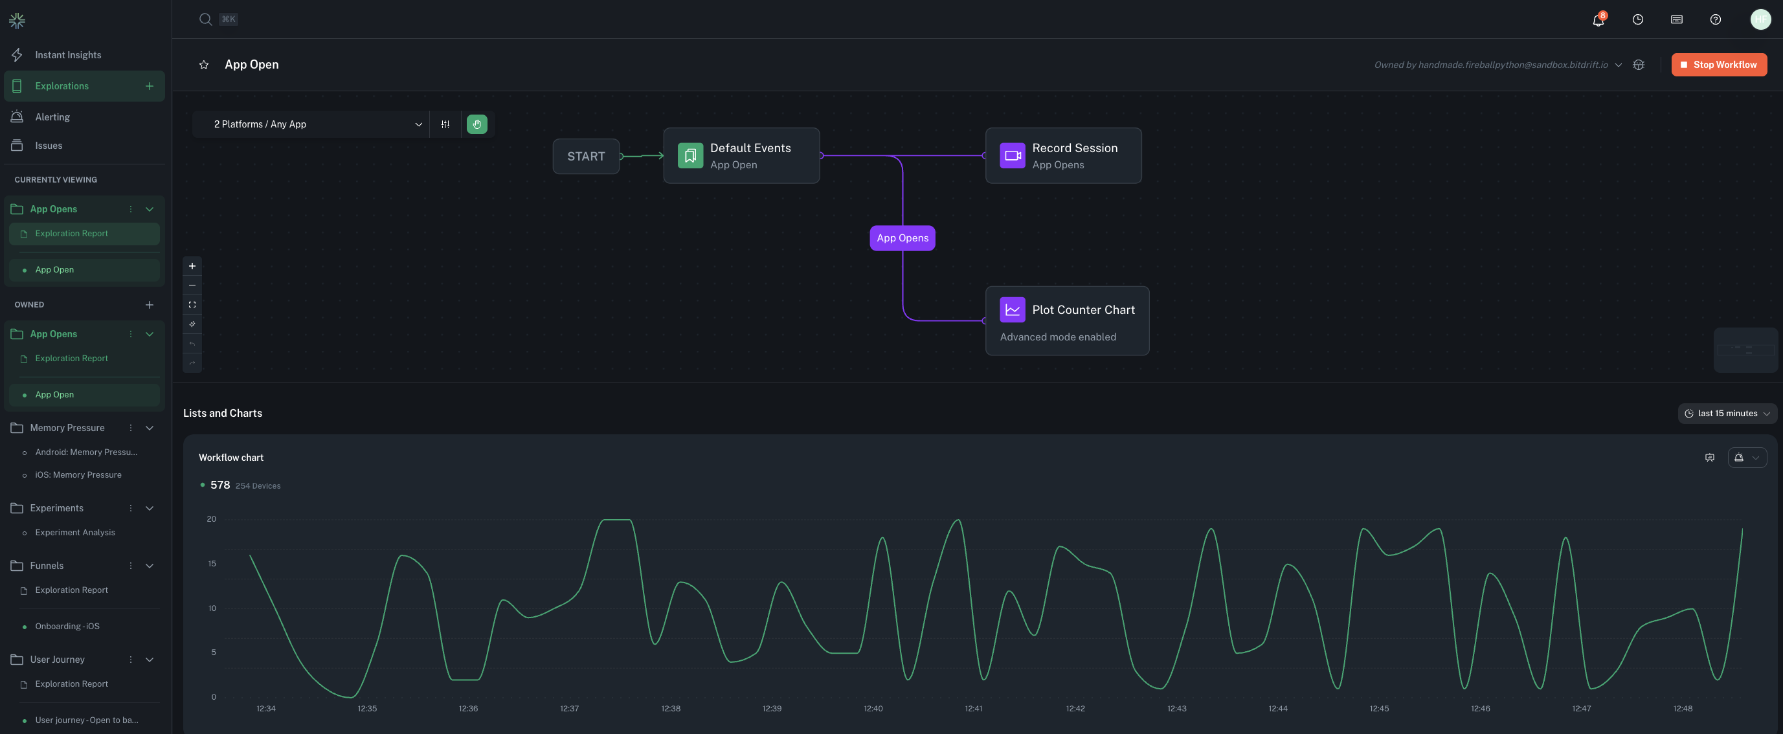Viewport: 1783px width, 734px height.
Task: Click the Stop Workflow button
Action: tap(1718, 65)
